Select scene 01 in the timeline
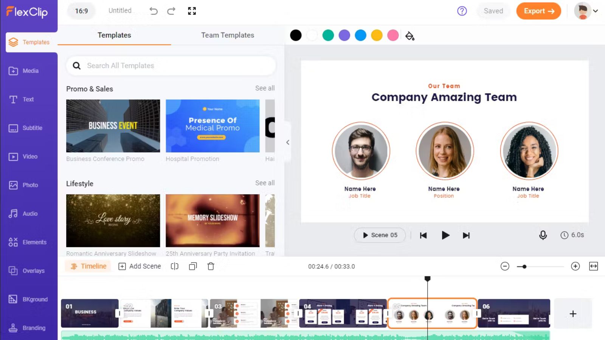This screenshot has width=605, height=340. 90,313
